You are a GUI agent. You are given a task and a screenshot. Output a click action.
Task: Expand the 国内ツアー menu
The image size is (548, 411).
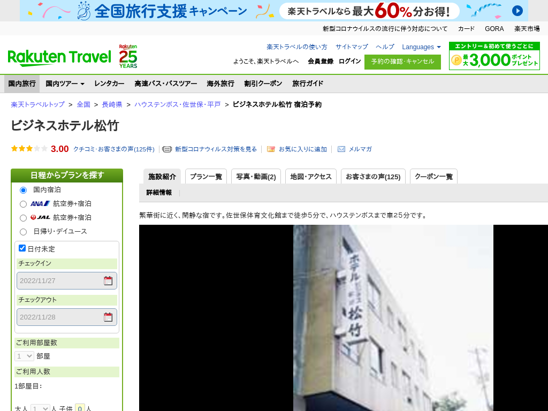65,83
